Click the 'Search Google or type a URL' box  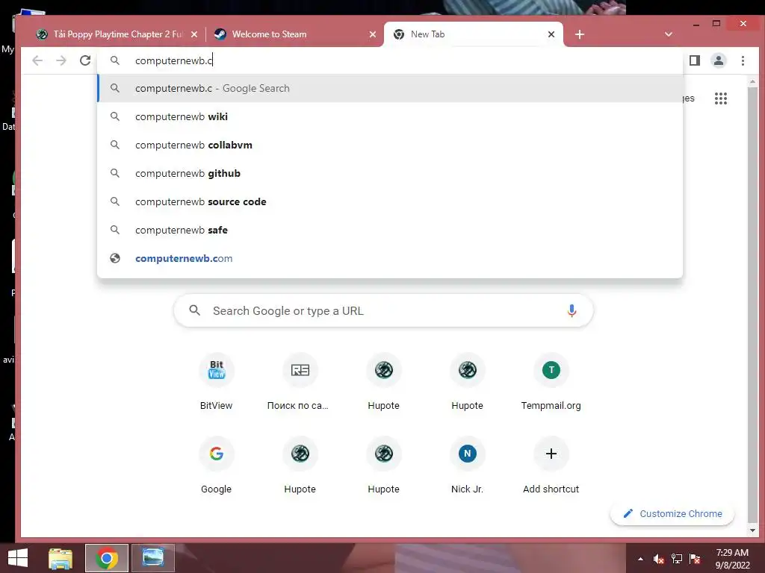click(383, 311)
